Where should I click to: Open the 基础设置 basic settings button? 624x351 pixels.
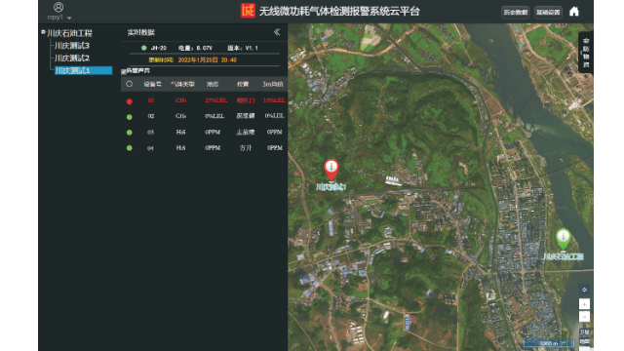pyautogui.click(x=548, y=13)
